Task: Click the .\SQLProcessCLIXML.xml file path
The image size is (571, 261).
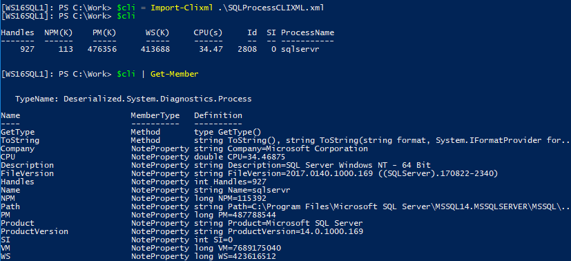Action: pos(271,8)
